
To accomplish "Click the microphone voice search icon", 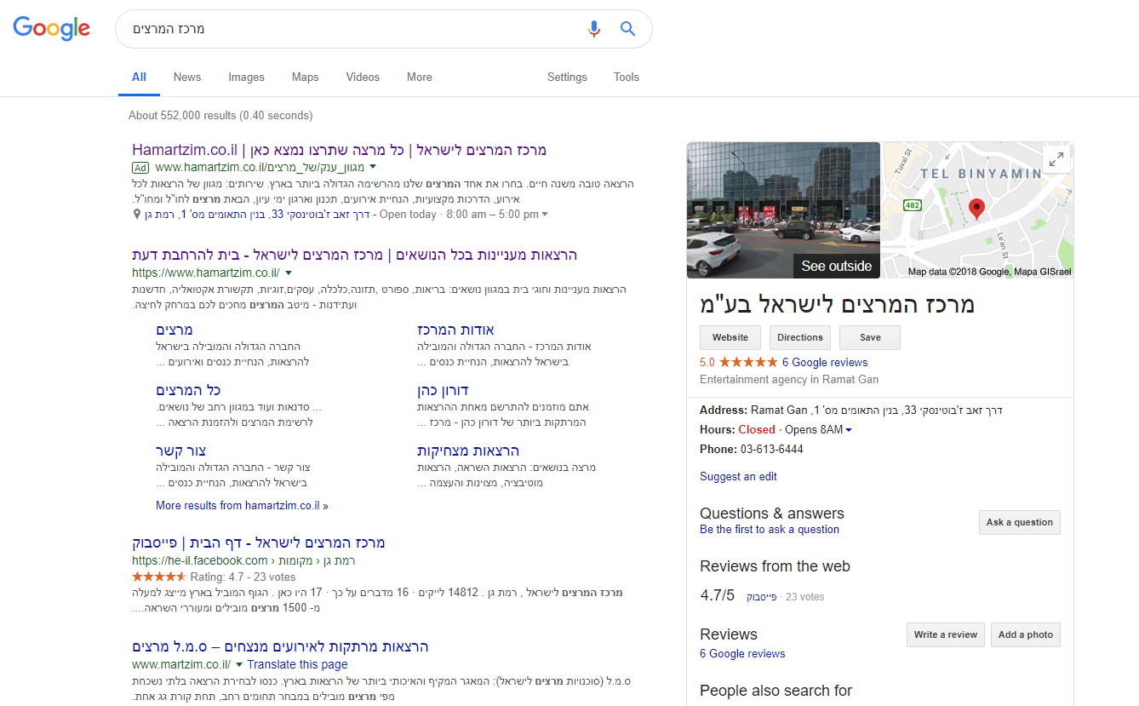I will pos(594,29).
